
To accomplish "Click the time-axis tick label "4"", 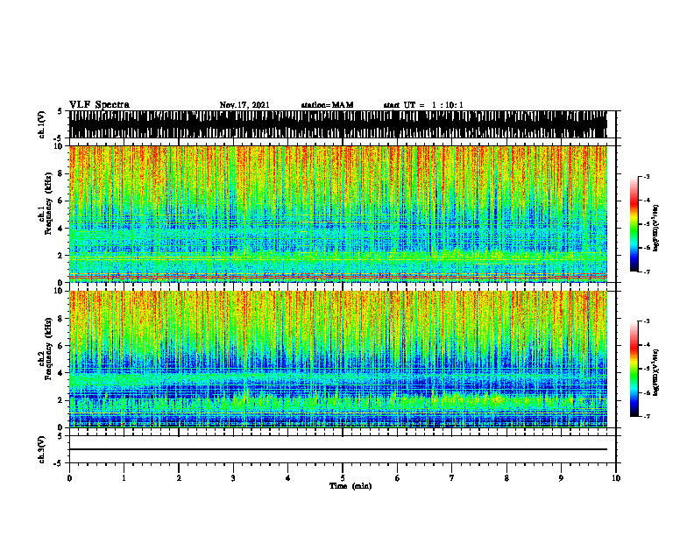I will [288, 478].
